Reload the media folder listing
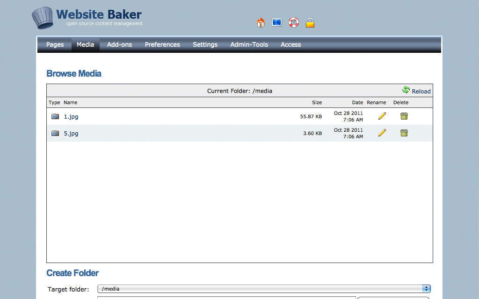The height and width of the screenshot is (299, 479). click(x=416, y=91)
